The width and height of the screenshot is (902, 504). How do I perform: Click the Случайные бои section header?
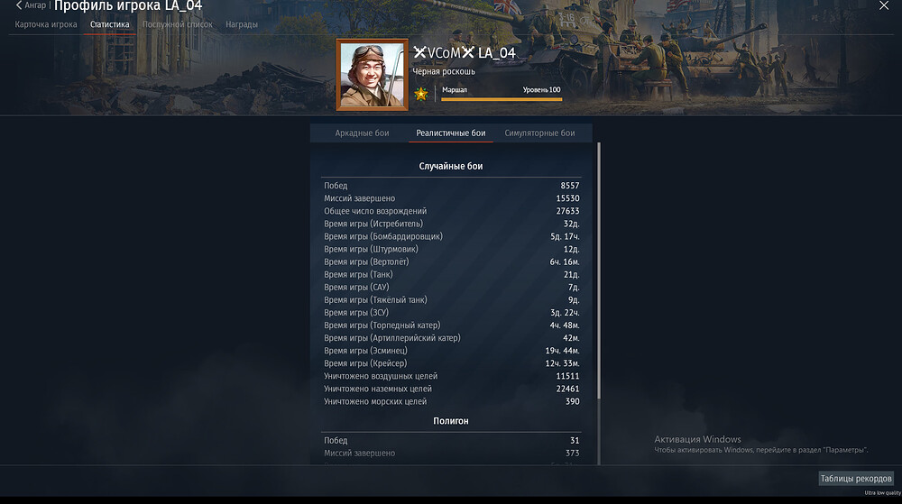[450, 166]
